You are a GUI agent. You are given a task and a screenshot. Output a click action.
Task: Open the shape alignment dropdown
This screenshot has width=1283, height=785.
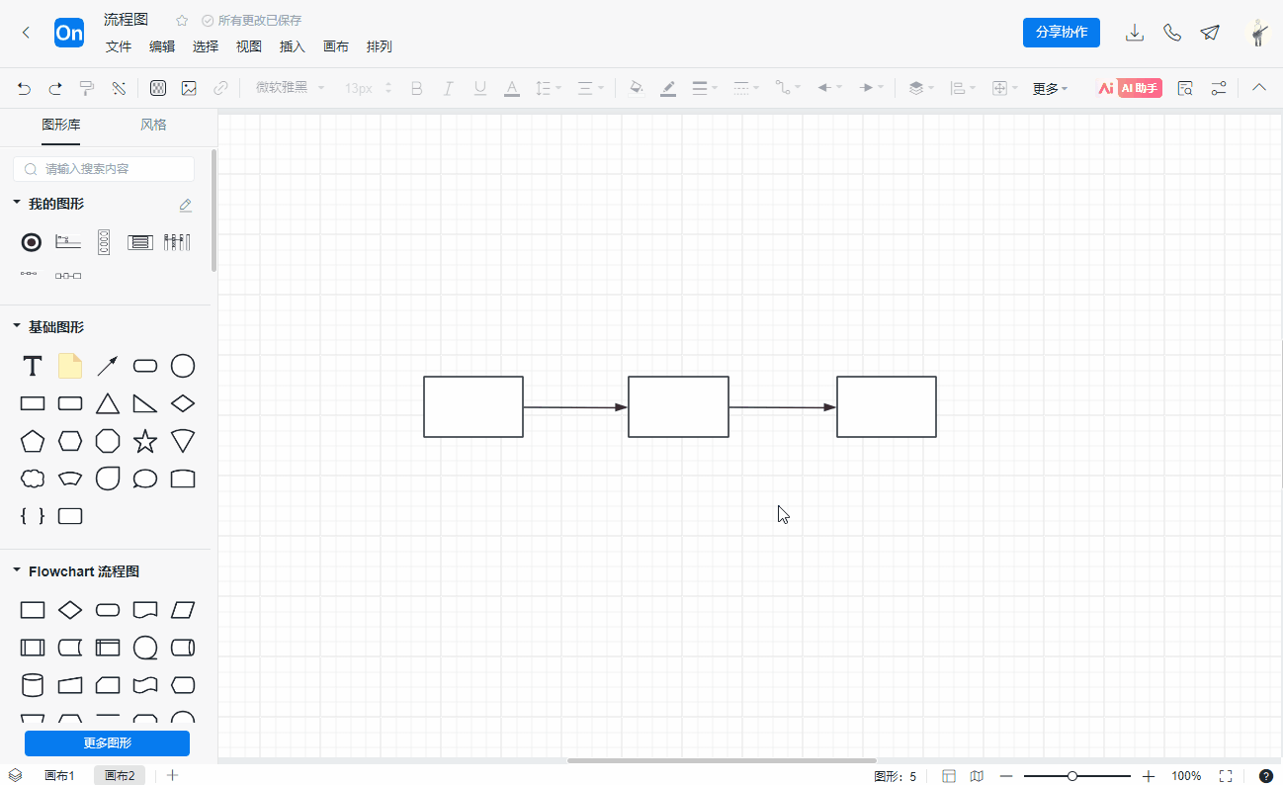point(963,88)
